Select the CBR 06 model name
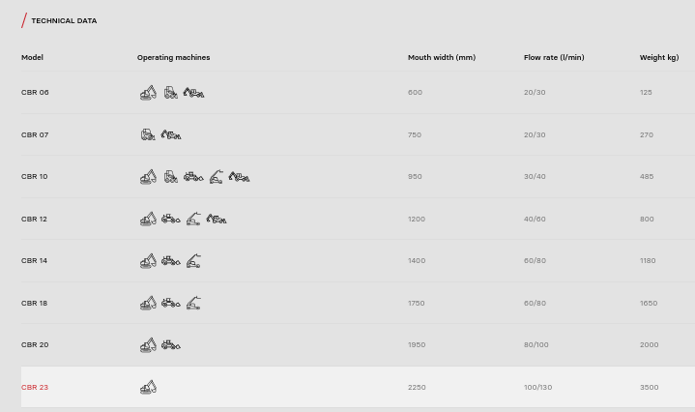695x412 pixels. click(35, 93)
